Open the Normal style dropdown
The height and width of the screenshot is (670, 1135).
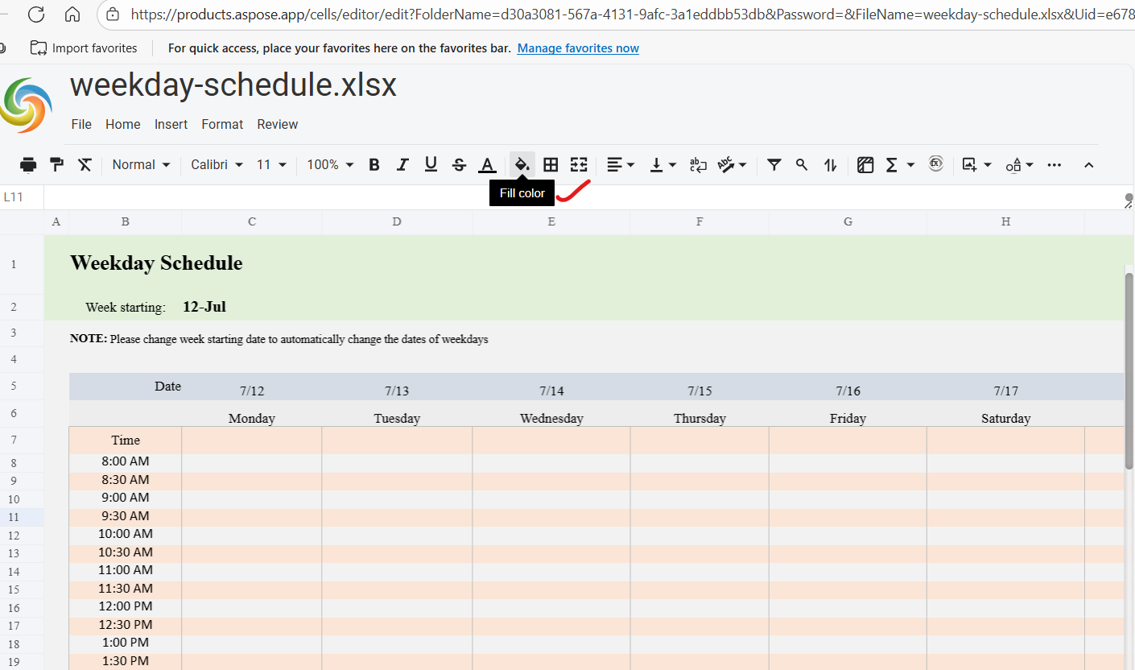coord(141,165)
